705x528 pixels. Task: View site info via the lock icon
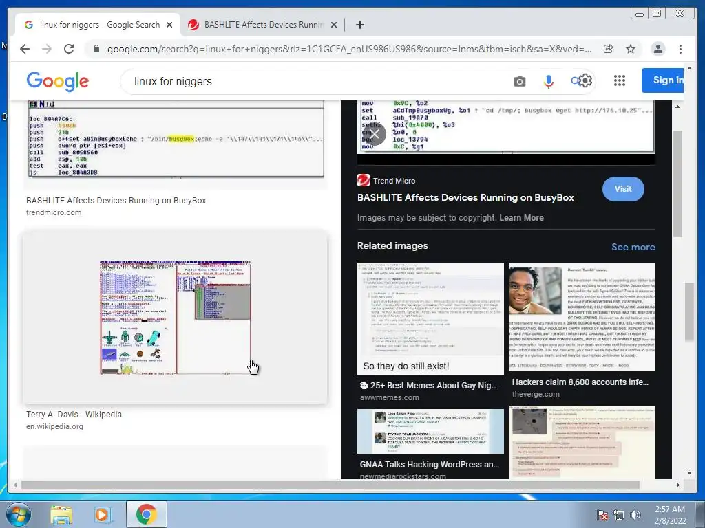96,49
